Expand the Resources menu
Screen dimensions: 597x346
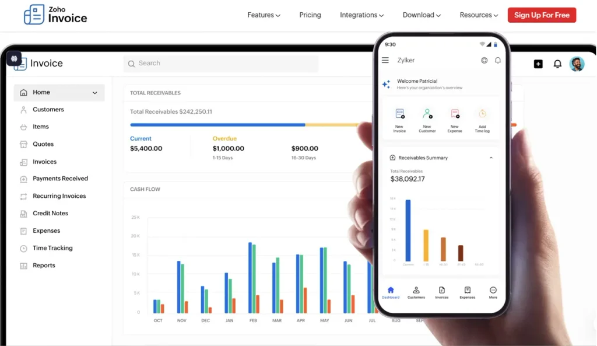(x=479, y=15)
